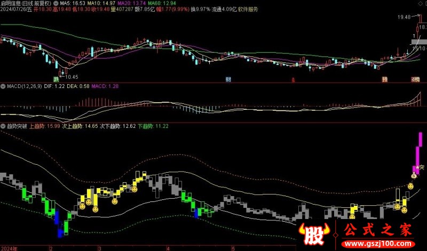Click the purple MACD: 1.28 value
The image size is (427, 251).
pyautogui.click(x=105, y=86)
